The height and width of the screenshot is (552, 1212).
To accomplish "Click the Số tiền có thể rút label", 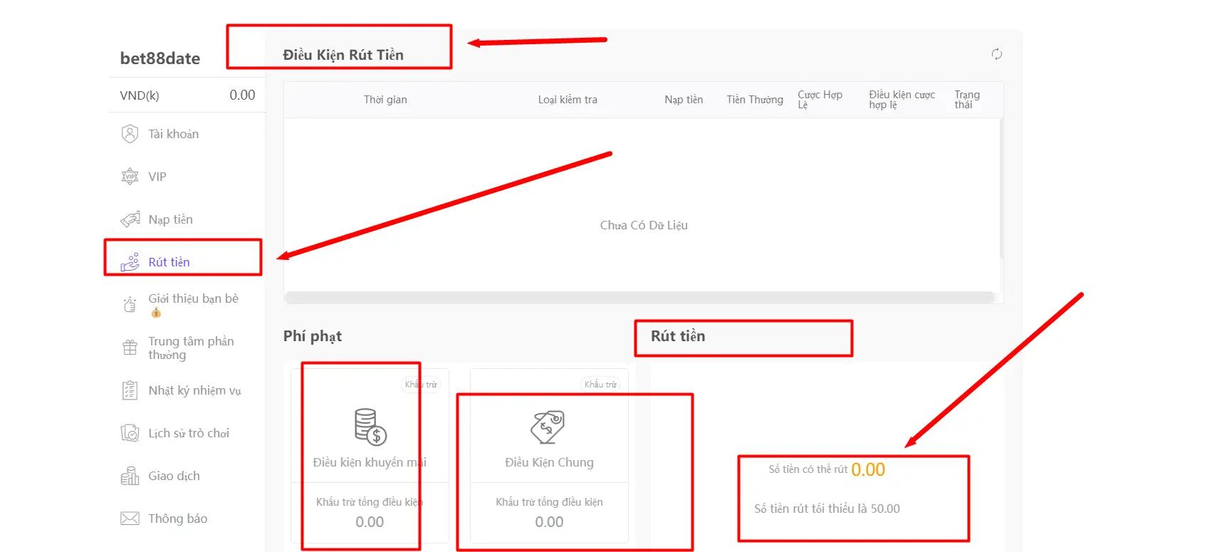I will (808, 469).
